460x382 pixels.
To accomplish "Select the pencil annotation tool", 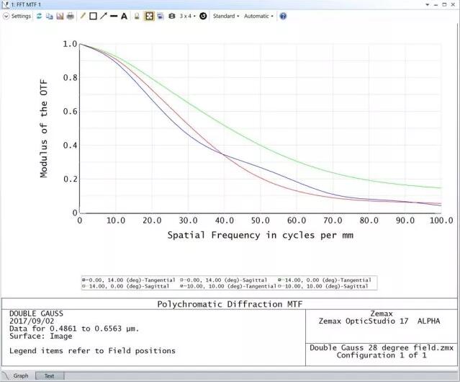I will pyautogui.click(x=83, y=16).
